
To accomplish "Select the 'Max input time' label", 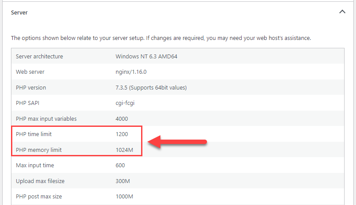I will pyautogui.click(x=35, y=165).
